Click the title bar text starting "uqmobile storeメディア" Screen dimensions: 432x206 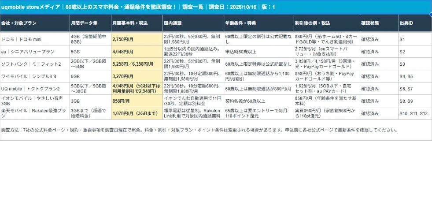pyautogui.click(x=138, y=7)
